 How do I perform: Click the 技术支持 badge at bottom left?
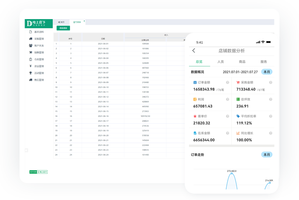click(38, 172)
